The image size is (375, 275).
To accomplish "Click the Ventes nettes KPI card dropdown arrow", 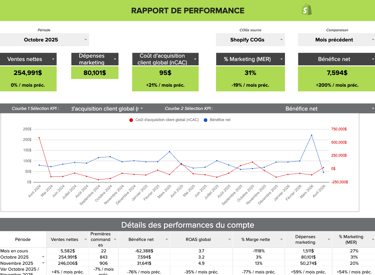I will (53, 59).
